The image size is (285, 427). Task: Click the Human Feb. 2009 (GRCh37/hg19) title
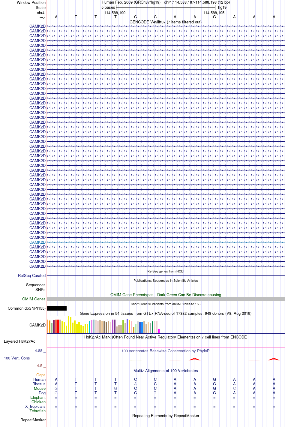coord(131,2)
